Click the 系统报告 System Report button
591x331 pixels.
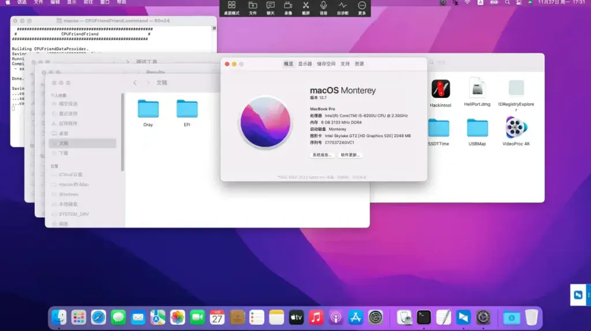pyautogui.click(x=321, y=155)
